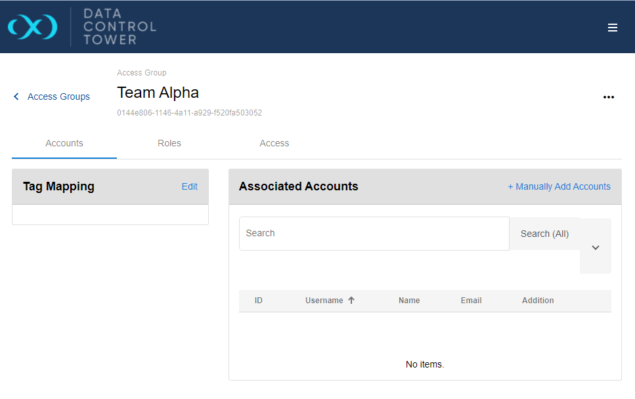Image resolution: width=635 pixels, height=399 pixels.
Task: Sort by the Email column header
Action: pyautogui.click(x=471, y=301)
